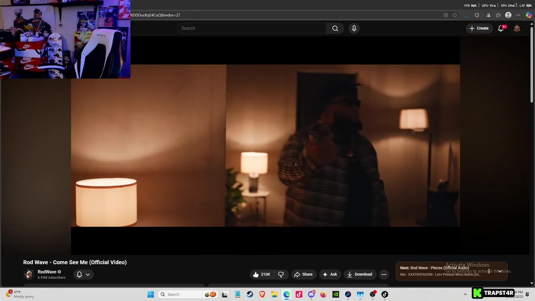Share the Rod Wave video
The height and width of the screenshot is (301, 535).
[x=303, y=275]
